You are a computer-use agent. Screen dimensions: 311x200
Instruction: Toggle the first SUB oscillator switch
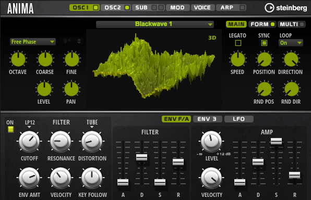click(154, 7)
